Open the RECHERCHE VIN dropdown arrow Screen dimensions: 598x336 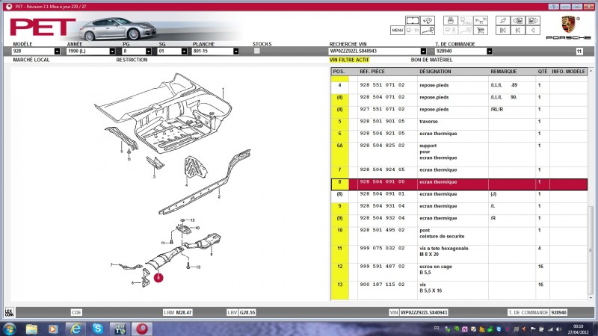[423, 51]
